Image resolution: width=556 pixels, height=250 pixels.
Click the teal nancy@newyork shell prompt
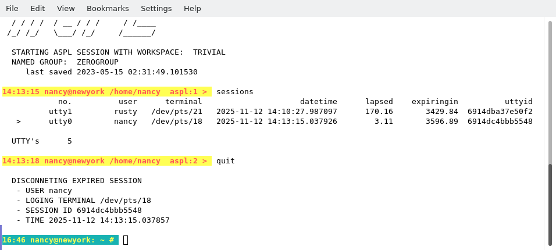click(x=60, y=240)
